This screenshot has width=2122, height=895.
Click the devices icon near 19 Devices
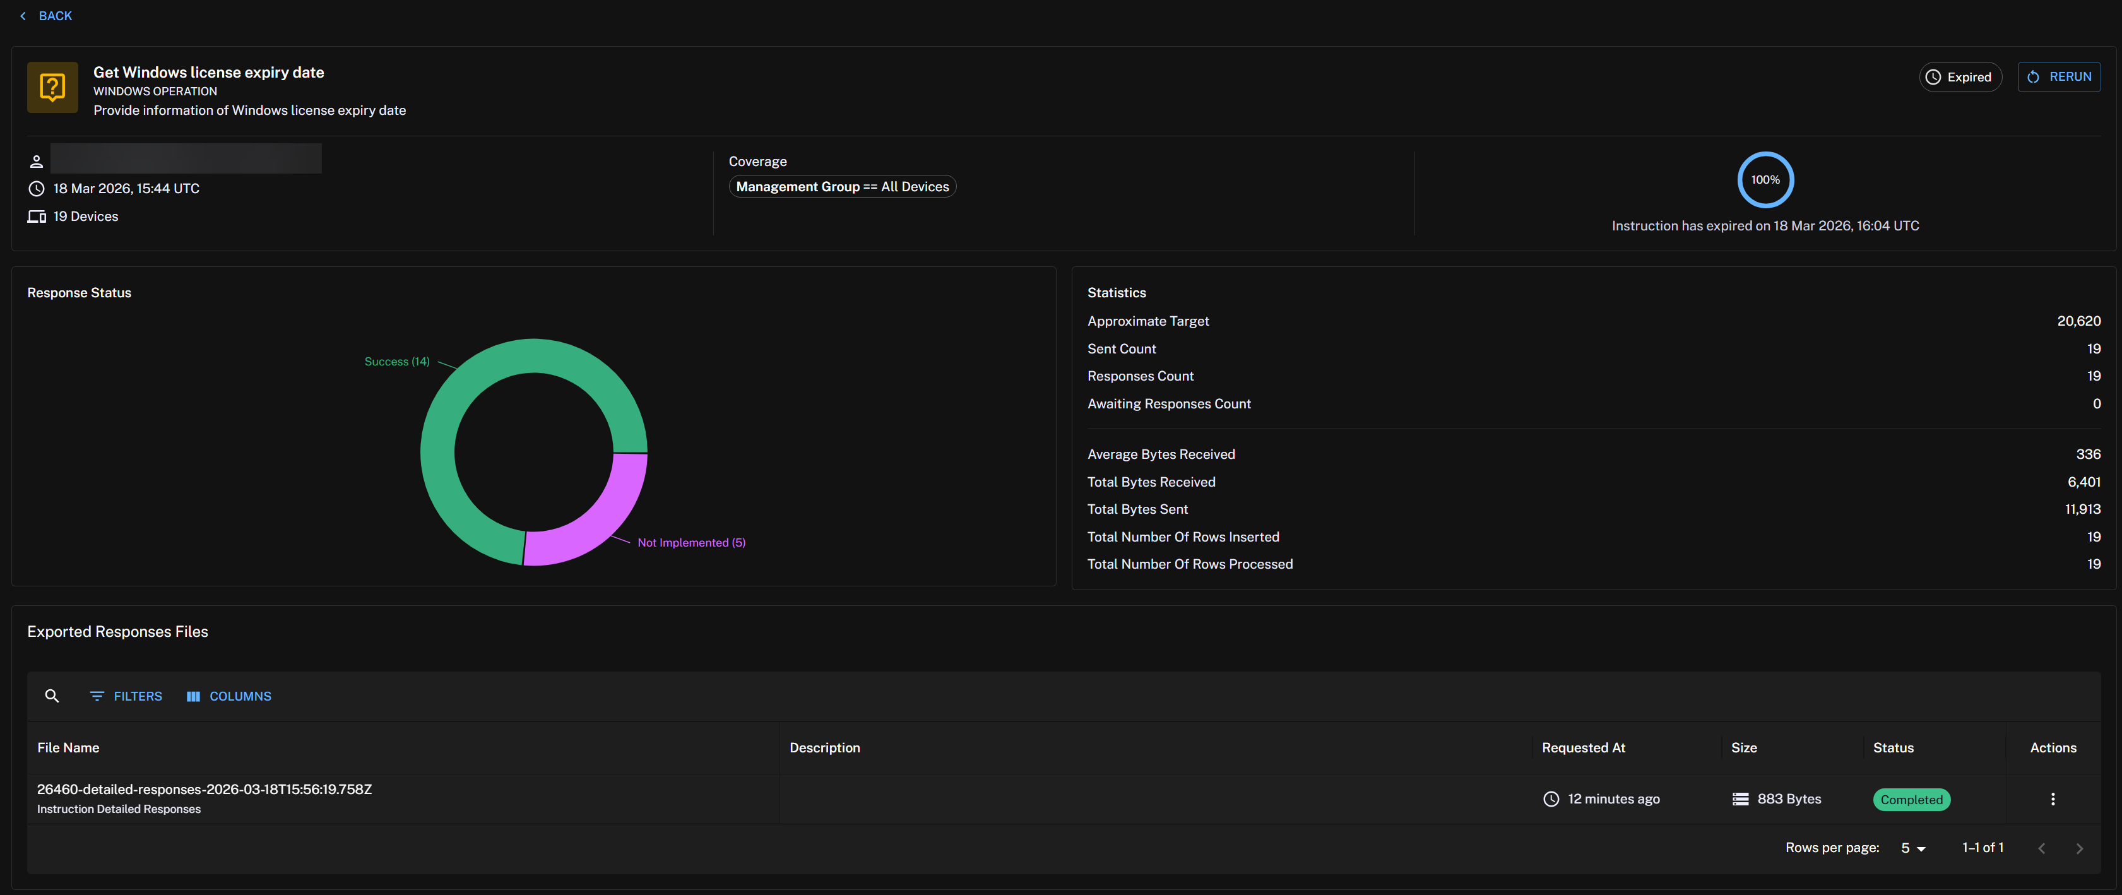click(36, 216)
